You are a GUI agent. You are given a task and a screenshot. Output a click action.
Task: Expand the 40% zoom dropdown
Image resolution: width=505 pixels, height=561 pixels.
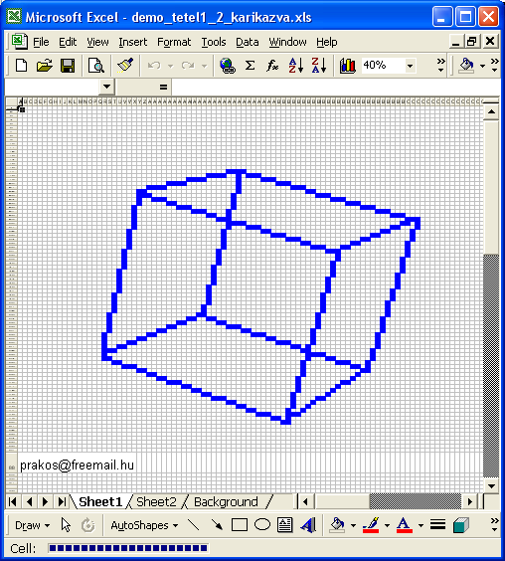[x=411, y=66]
